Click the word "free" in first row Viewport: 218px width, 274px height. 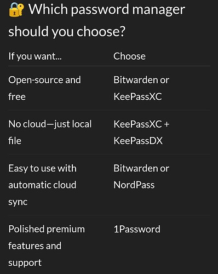(17, 96)
